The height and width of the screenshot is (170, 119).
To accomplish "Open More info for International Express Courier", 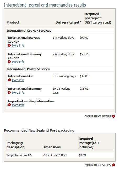I will (18, 46).
